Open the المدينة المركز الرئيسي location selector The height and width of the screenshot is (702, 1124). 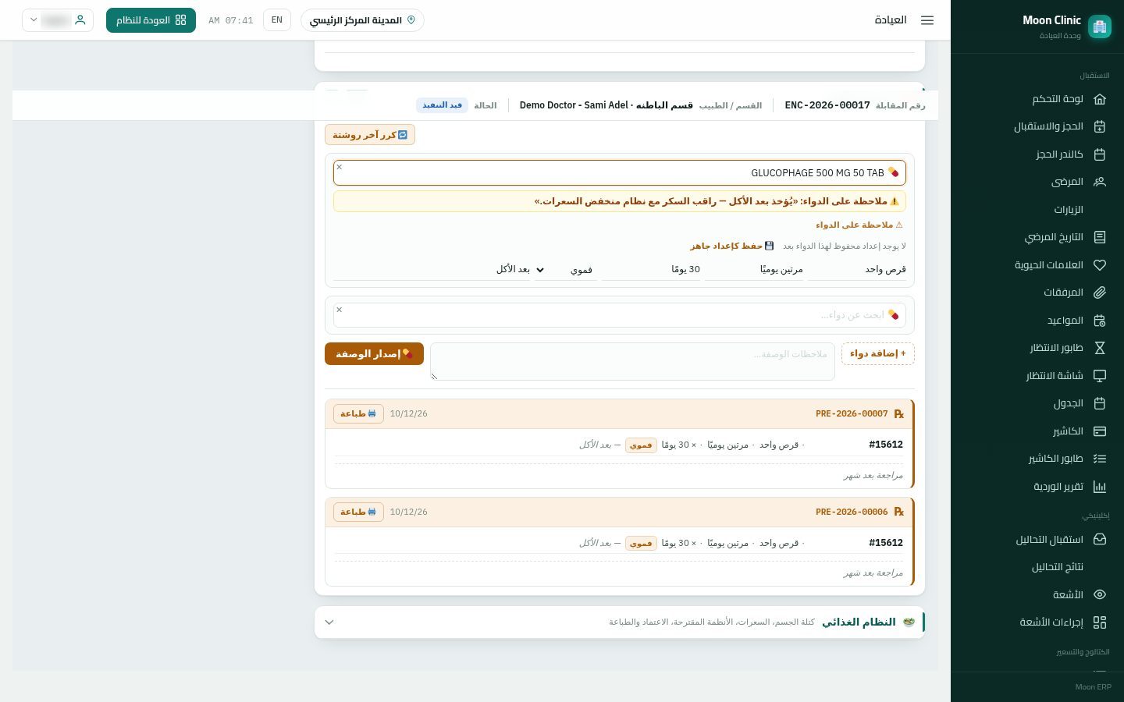point(362,20)
